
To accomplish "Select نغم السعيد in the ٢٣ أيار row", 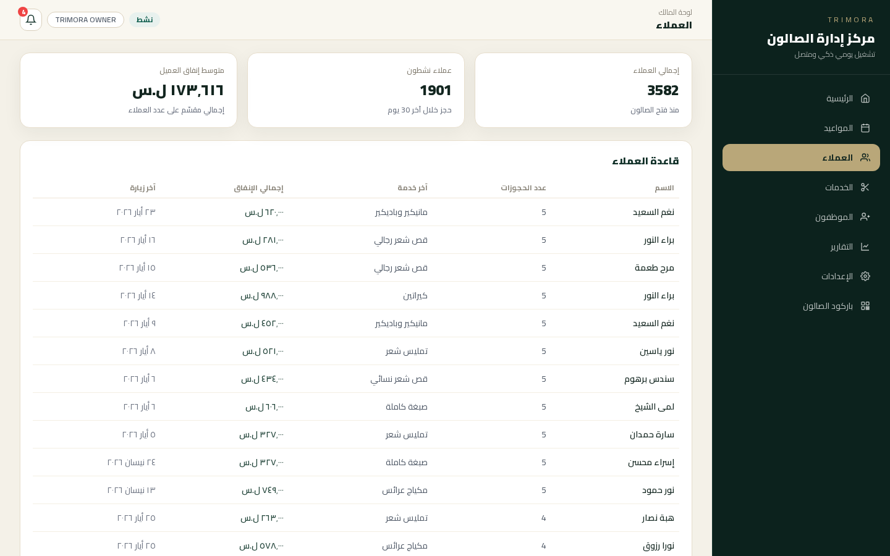I will tap(653, 212).
